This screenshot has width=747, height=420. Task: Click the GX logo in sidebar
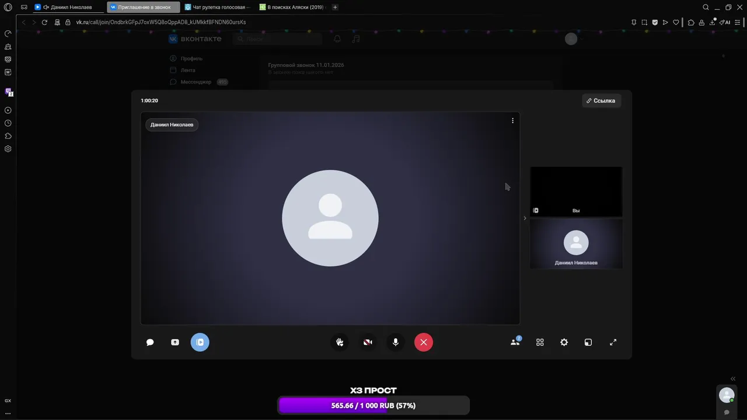click(x=8, y=401)
